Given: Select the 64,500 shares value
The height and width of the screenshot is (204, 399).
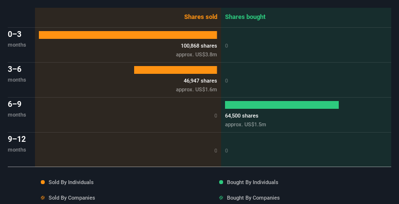Looking at the screenshot, I should coord(242,116).
